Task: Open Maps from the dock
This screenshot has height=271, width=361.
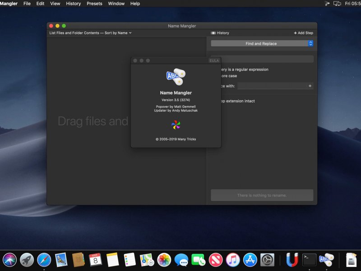Action: [x=147, y=260]
